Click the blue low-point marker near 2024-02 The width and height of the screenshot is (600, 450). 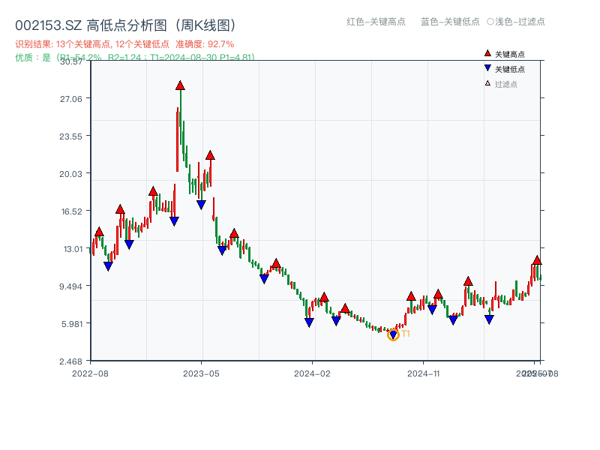[309, 322]
